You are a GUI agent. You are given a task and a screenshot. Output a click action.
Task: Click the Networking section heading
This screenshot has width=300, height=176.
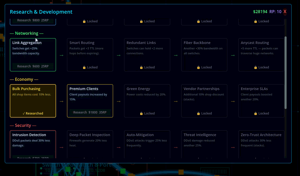pyautogui.click(x=27, y=33)
